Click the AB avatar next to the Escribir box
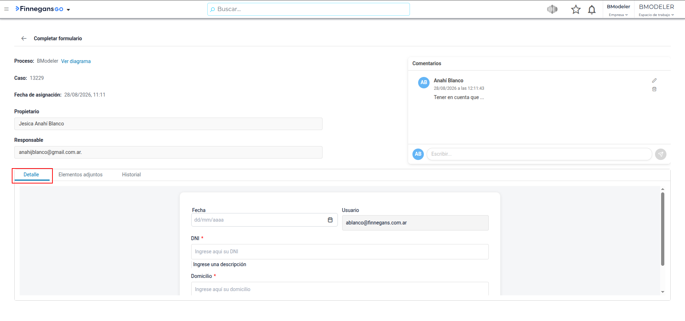This screenshot has width=685, height=321. [418, 154]
